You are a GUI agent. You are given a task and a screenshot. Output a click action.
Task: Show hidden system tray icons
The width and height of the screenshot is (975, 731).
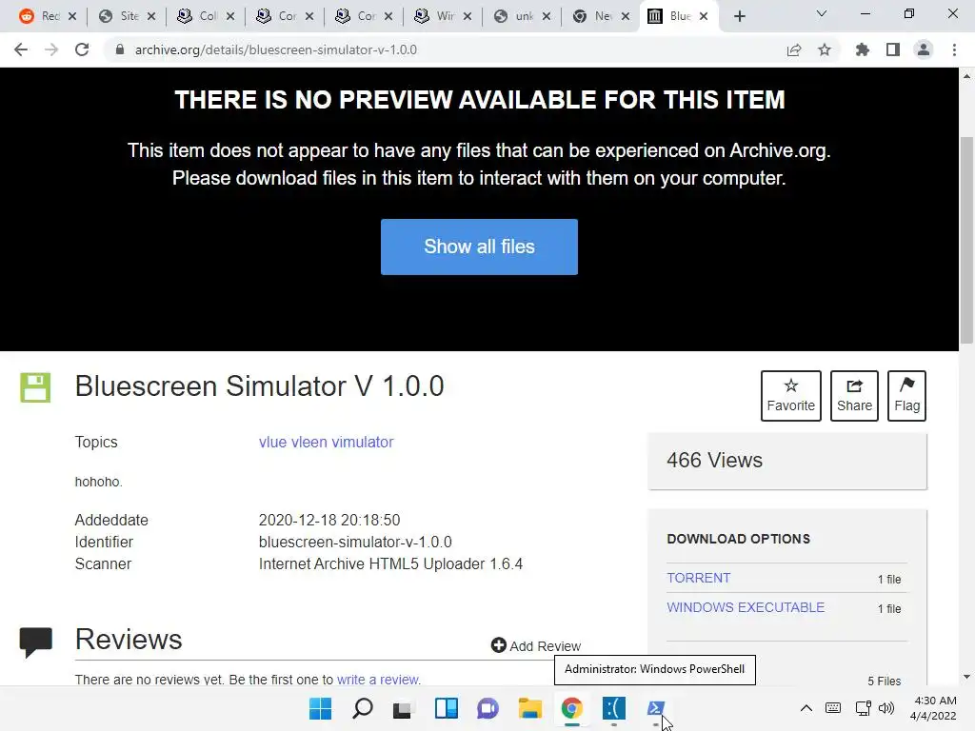pyautogui.click(x=806, y=708)
